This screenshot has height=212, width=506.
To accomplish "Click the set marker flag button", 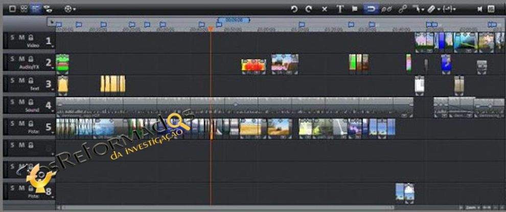I will [x=355, y=9].
